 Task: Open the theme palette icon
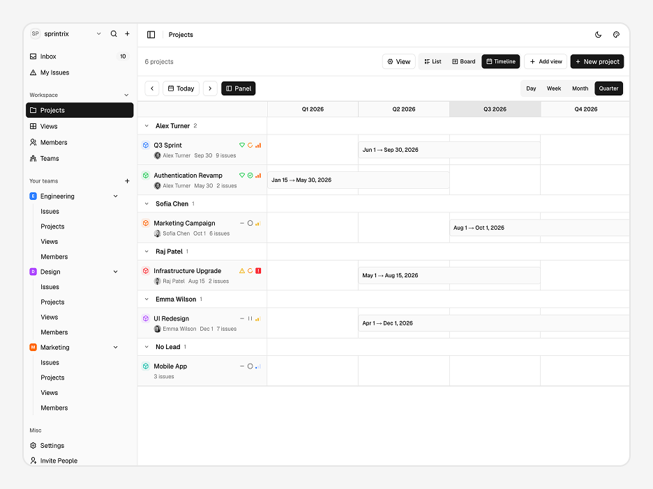click(616, 35)
